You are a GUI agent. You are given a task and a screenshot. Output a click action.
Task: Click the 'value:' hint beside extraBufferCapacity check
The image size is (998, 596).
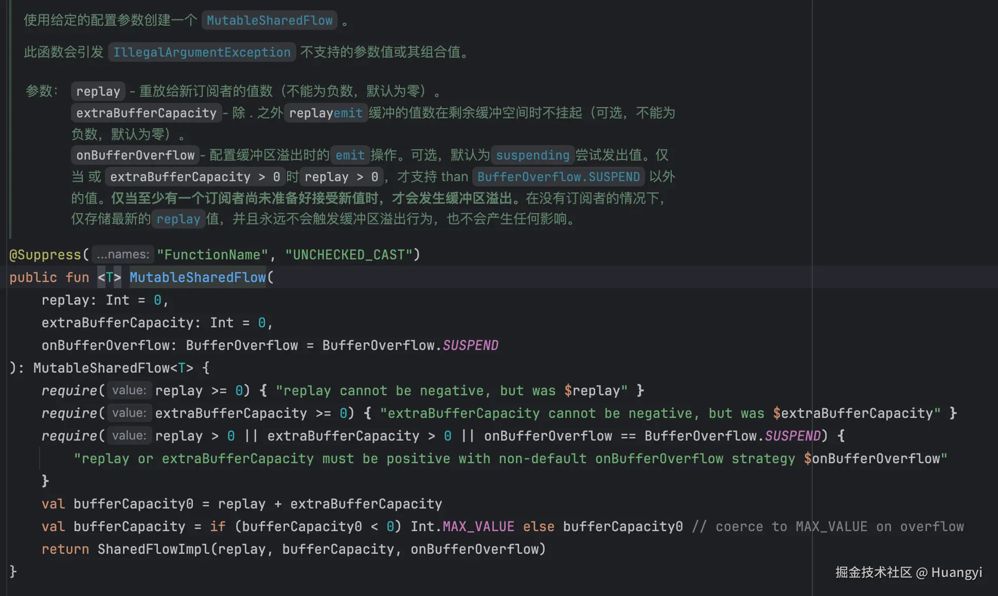point(129,413)
